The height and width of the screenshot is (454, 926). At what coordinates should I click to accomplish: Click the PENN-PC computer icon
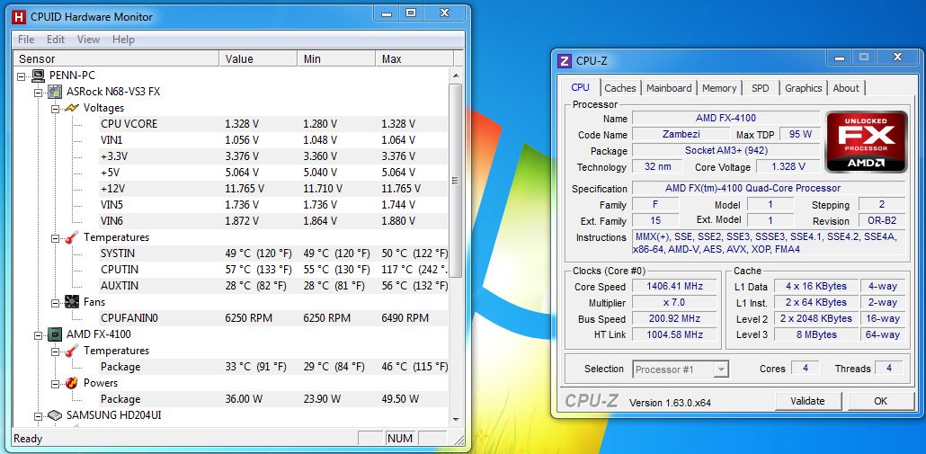39,76
